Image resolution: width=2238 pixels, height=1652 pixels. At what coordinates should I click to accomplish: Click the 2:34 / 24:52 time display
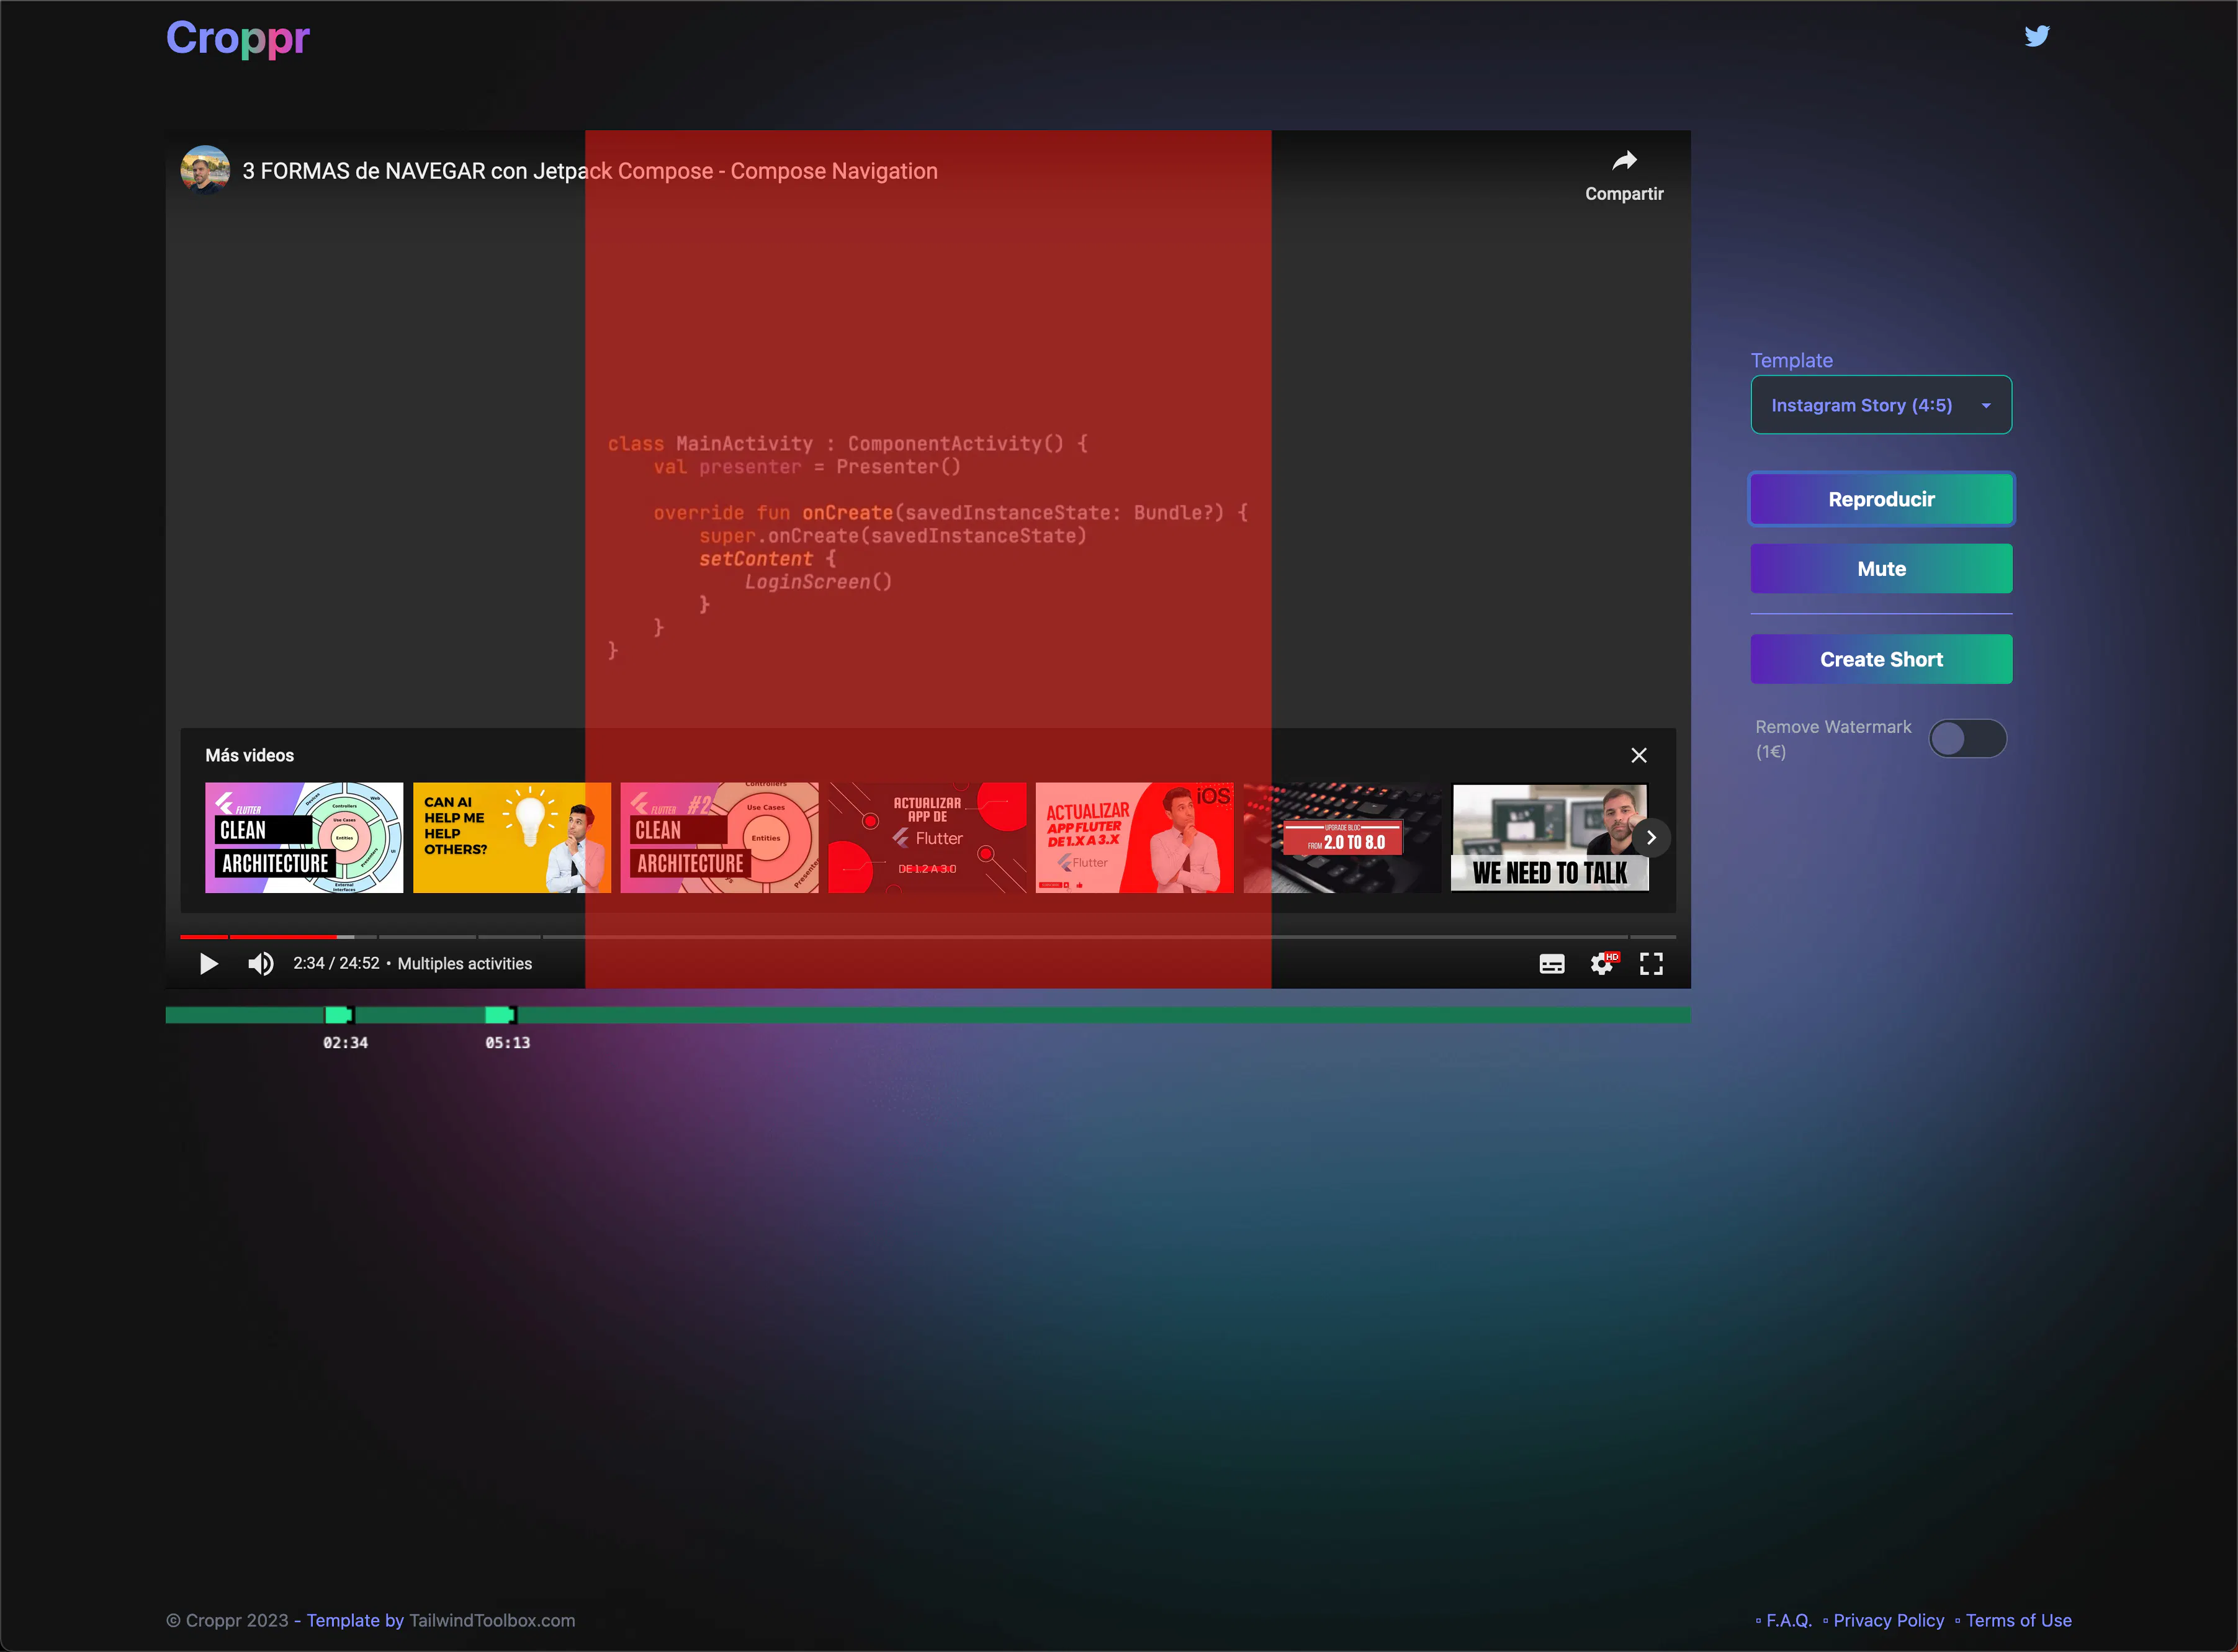pos(336,963)
